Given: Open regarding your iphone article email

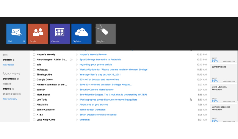Looking at the screenshot, I should point(96,65).
